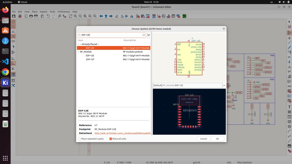Toggle grid display in left toolbar
Screen dimensions: 292x164
click(x=13, y=22)
